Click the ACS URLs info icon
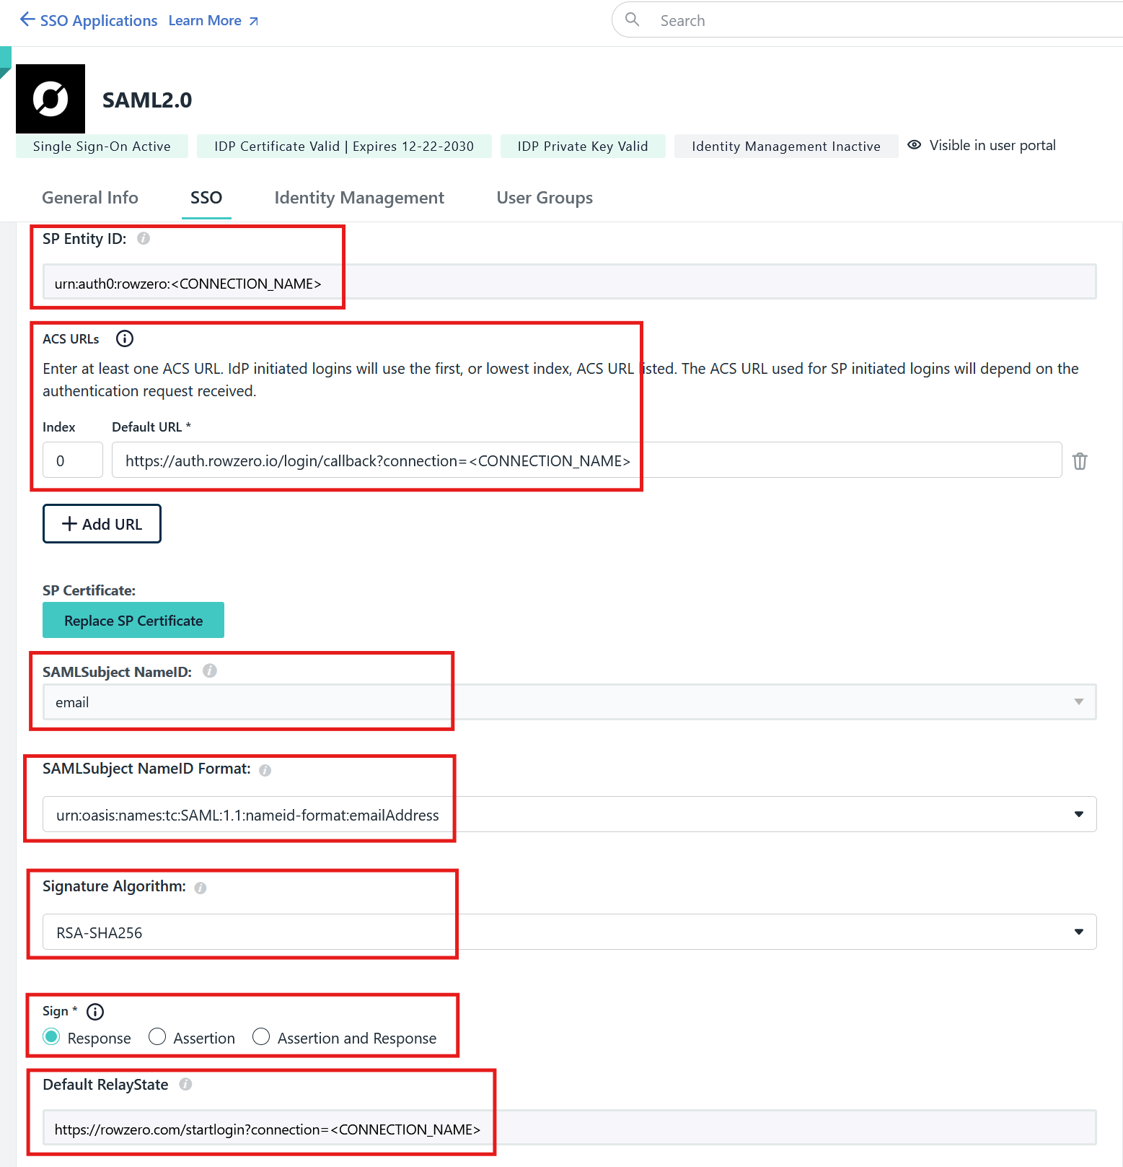1123x1167 pixels. (124, 338)
